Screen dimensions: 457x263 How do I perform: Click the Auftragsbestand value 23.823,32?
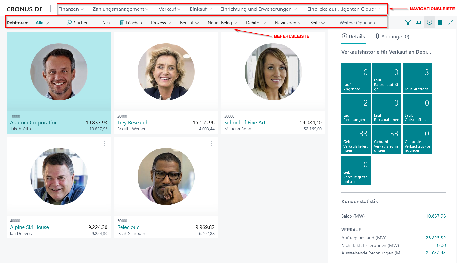tap(436, 238)
